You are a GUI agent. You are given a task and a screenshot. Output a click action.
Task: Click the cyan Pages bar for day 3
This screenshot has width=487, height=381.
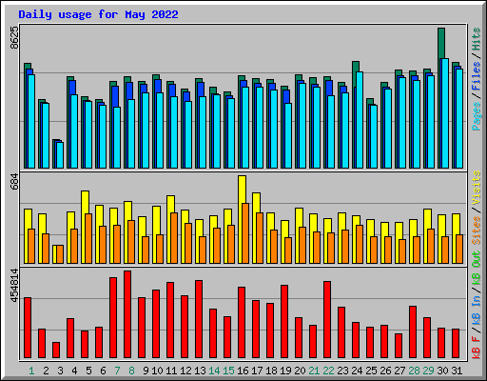(60, 155)
